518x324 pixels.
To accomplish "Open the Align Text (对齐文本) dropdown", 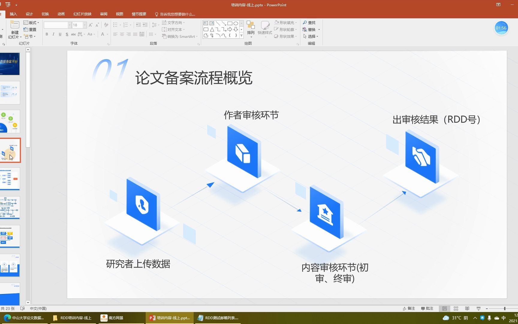I will point(173,29).
